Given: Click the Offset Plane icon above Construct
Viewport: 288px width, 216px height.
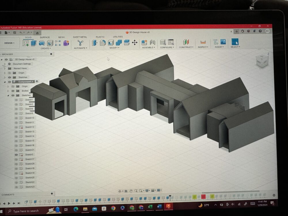Looking at the screenshot, I should click(x=186, y=42).
